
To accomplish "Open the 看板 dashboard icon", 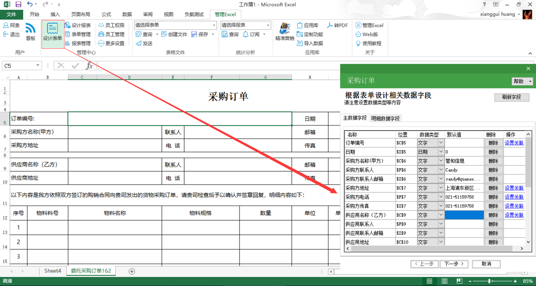I will (x=30, y=32).
